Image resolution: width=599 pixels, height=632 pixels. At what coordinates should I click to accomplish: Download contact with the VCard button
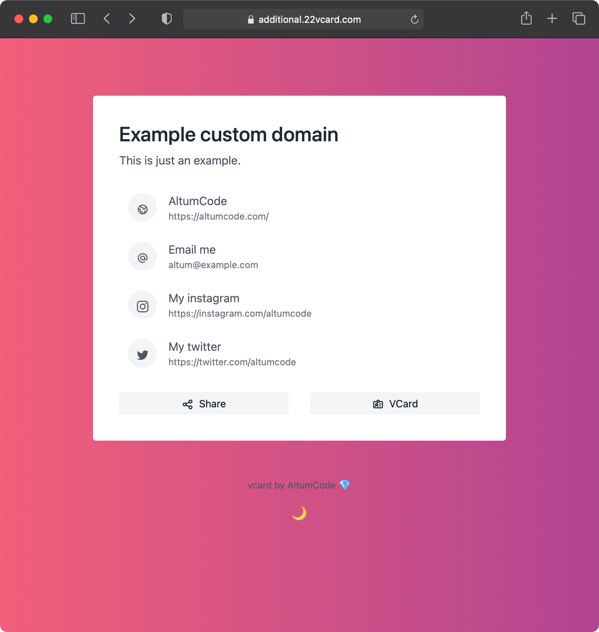click(x=395, y=403)
